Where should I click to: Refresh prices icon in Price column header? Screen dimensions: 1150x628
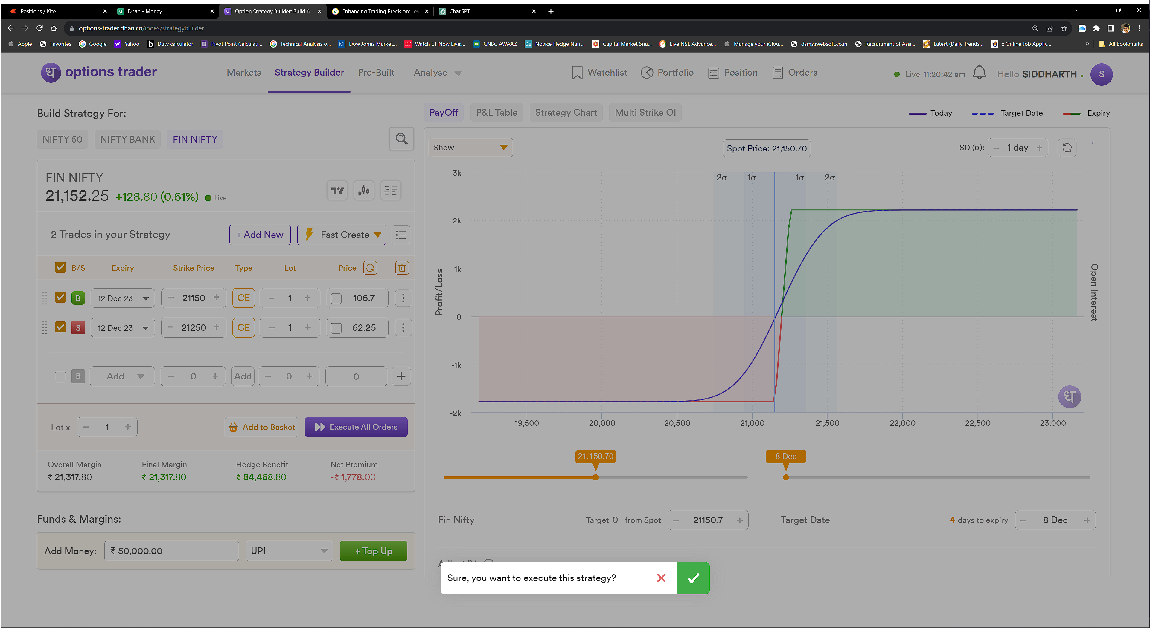tap(370, 268)
